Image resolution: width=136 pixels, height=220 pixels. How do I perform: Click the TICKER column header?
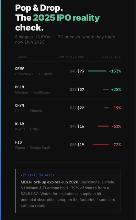[21, 57]
